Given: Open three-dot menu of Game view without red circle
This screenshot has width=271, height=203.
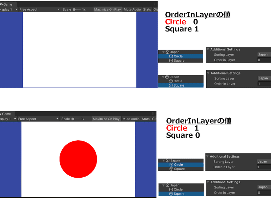Looking at the screenshot, I should [154, 4].
